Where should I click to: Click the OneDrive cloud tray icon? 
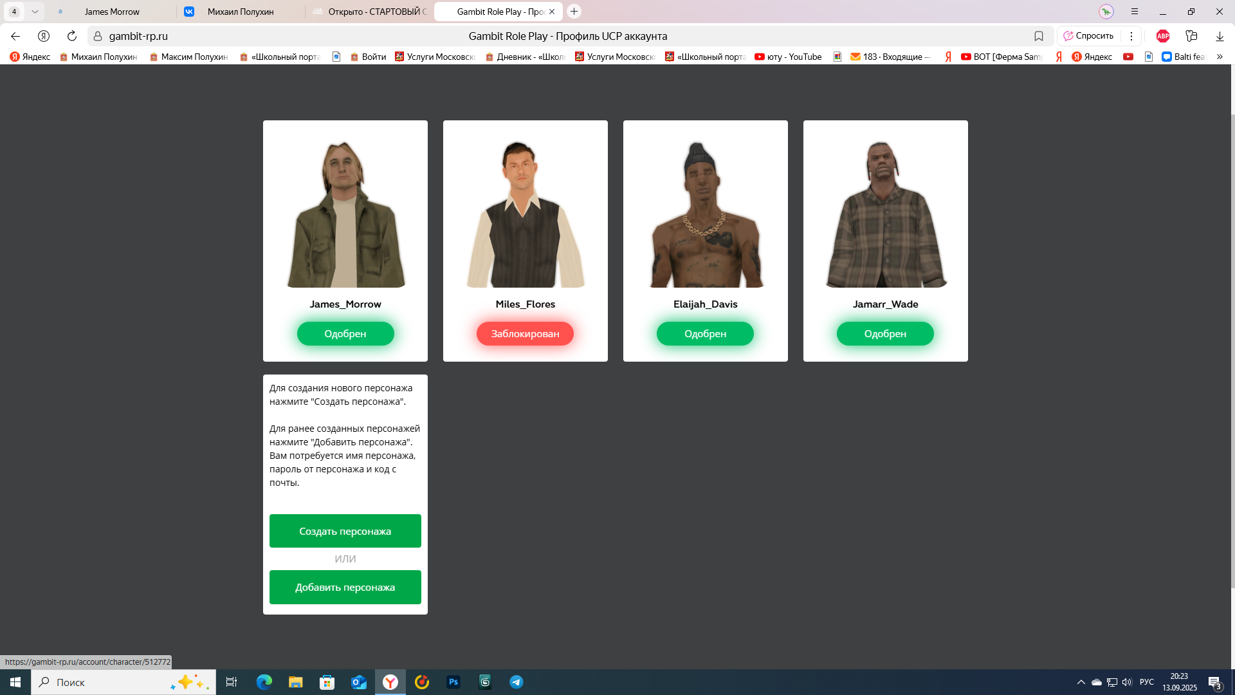point(1097,682)
